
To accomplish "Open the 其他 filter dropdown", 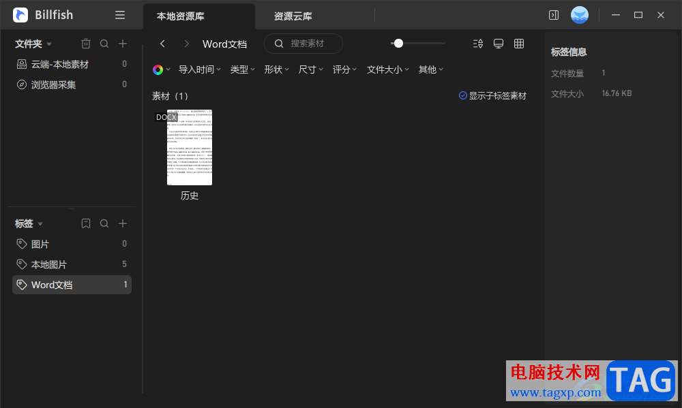I will [430, 69].
